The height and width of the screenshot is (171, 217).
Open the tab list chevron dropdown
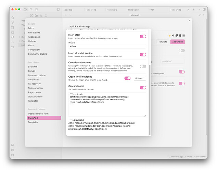[199, 10]
